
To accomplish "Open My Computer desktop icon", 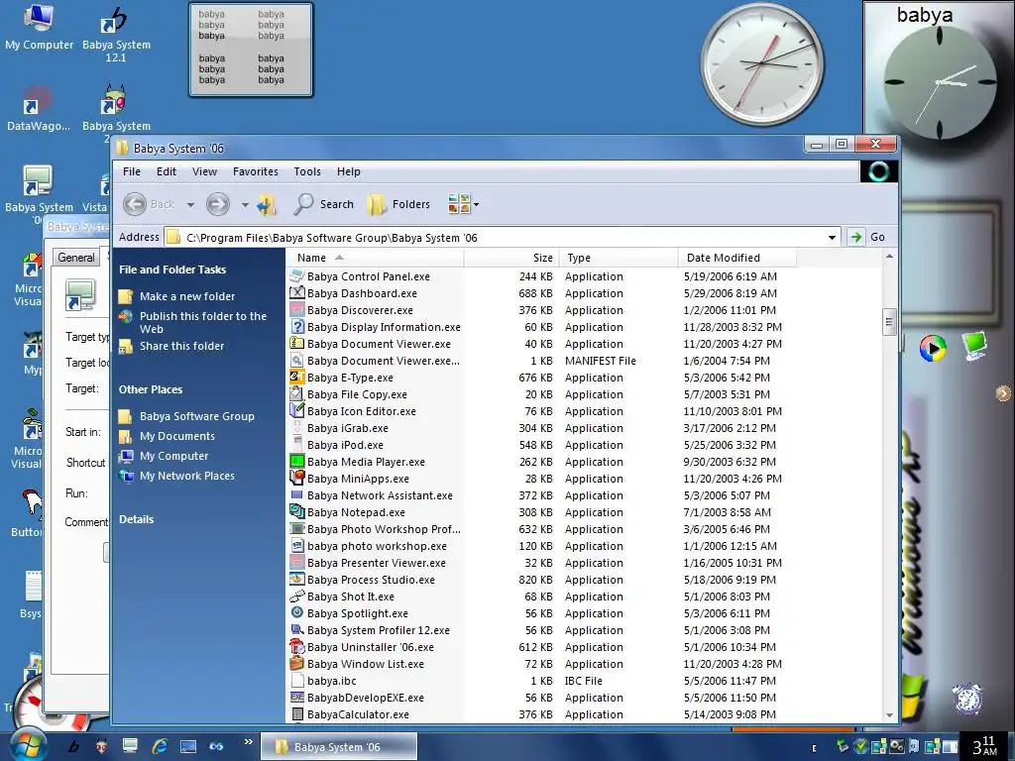I will point(39,28).
